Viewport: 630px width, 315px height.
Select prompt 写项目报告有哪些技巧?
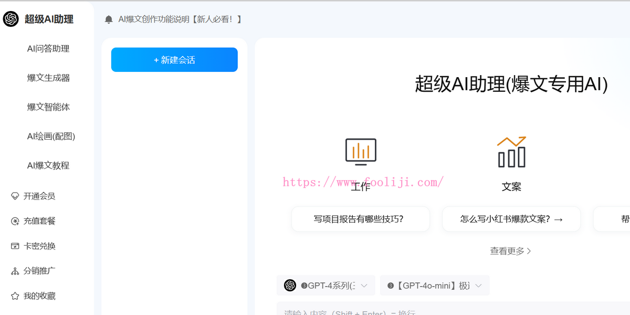(x=360, y=219)
